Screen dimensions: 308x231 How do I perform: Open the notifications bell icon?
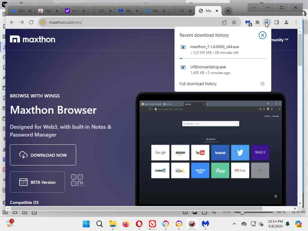288,224
